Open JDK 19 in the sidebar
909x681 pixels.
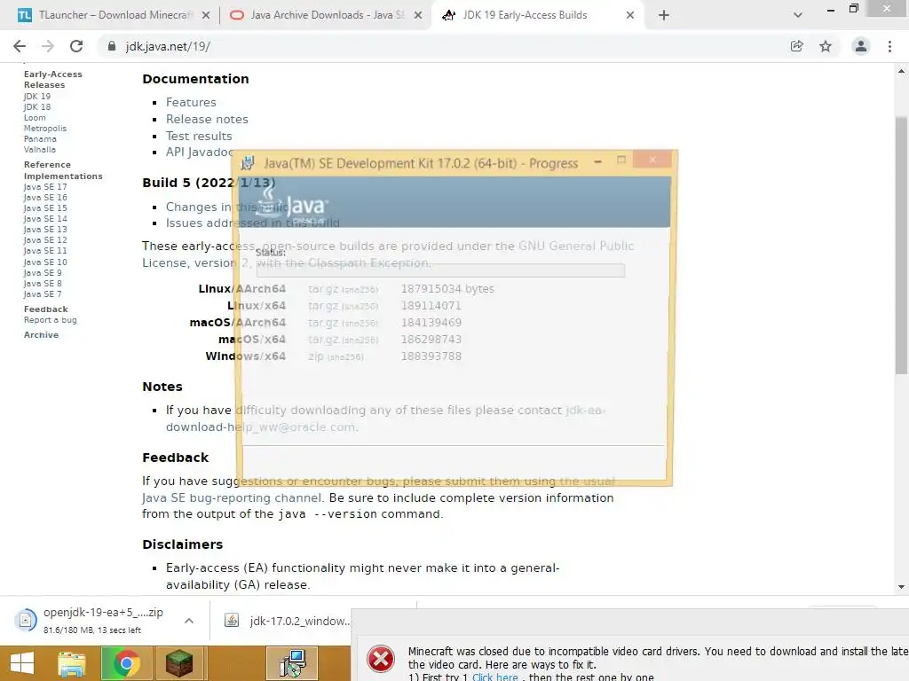(x=37, y=96)
